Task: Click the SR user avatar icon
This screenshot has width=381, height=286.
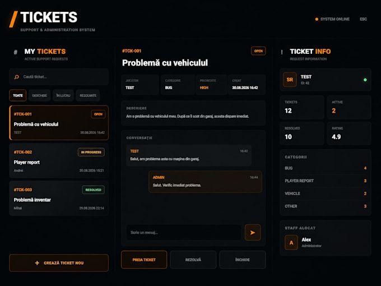Action: 290,80
